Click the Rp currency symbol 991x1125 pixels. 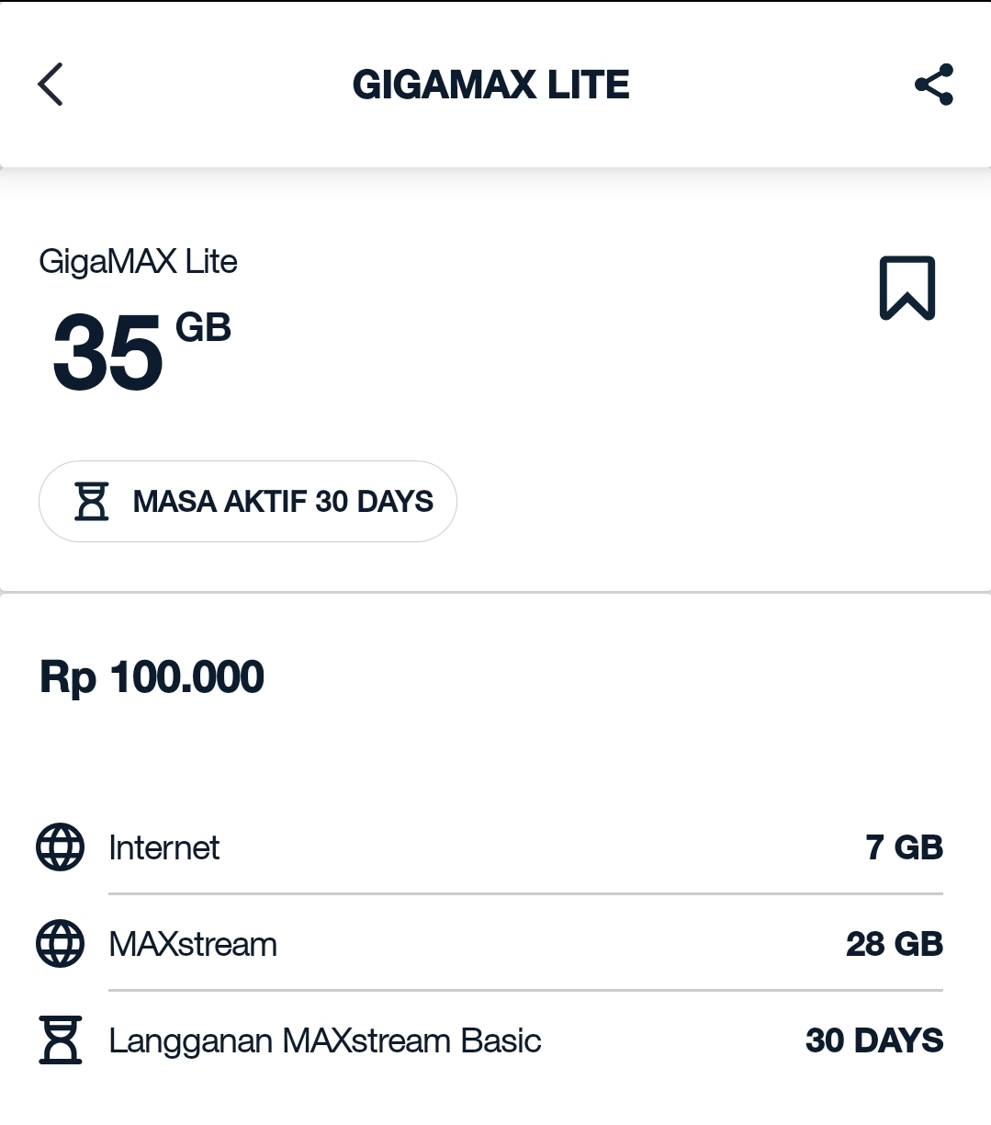(x=68, y=679)
